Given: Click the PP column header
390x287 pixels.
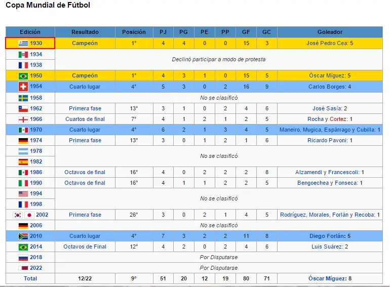Looking at the screenshot, I should [225, 32].
